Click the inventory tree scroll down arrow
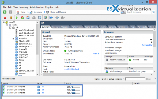 (x=37, y=74)
